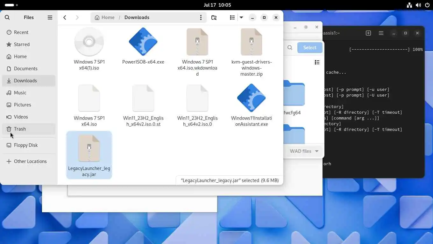Image resolution: width=433 pixels, height=244 pixels.
Task: Open the search icon in Files sidebar
Action: (x=7, y=17)
